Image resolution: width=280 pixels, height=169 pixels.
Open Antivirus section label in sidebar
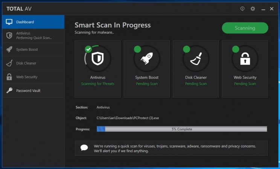(23, 33)
